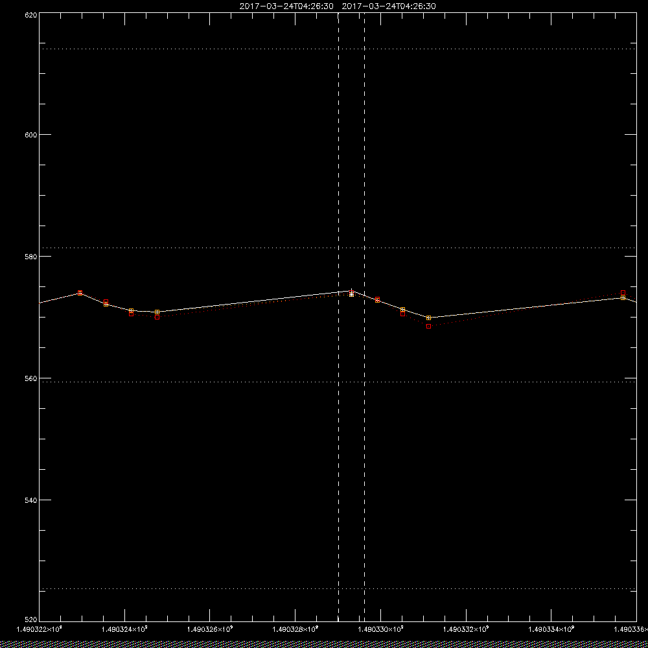The image size is (648, 648).
Task: Click the lowest red square data marker
Action: [428, 326]
